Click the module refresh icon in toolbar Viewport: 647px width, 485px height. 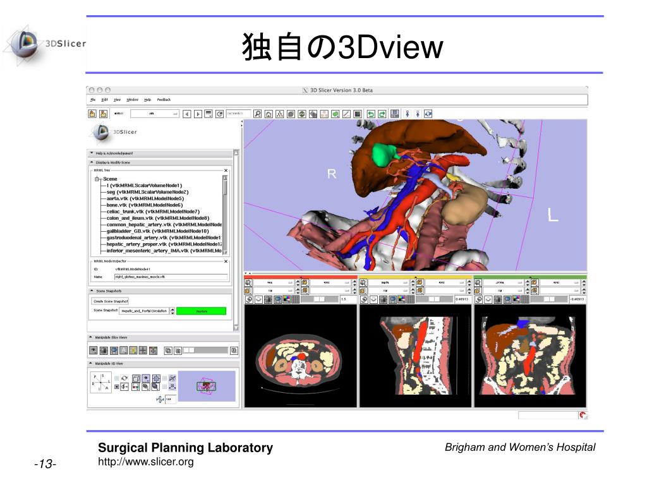tap(219, 114)
